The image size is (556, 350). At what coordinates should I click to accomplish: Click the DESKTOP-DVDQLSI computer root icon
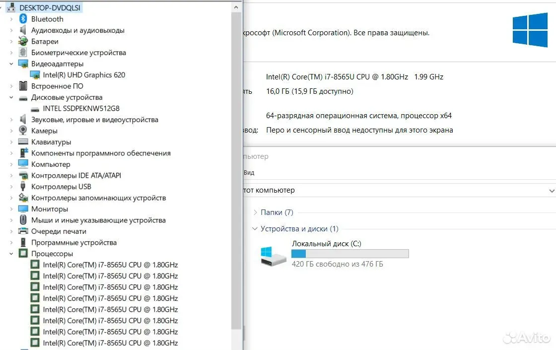(x=11, y=7)
